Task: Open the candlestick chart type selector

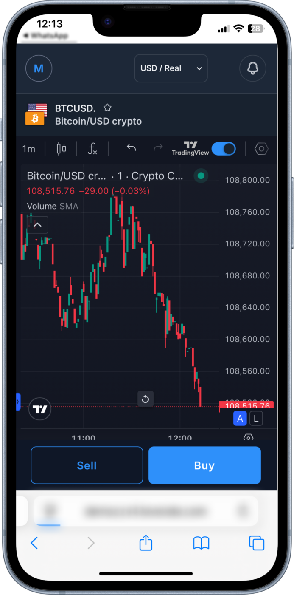Action: point(62,149)
